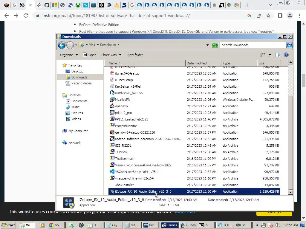The width and height of the screenshot is (306, 229).
Task: Select the PPI11_LeakedFeb2023 iso icon
Action: pos(112,119)
